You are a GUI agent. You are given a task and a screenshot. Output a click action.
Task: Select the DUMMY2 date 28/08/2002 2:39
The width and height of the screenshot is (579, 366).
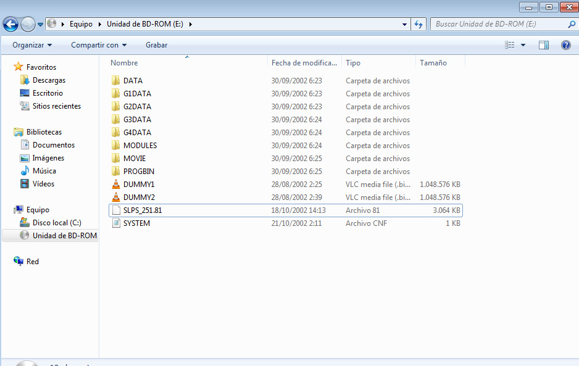pyautogui.click(x=296, y=198)
